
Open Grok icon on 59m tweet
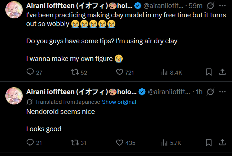point(210,6)
